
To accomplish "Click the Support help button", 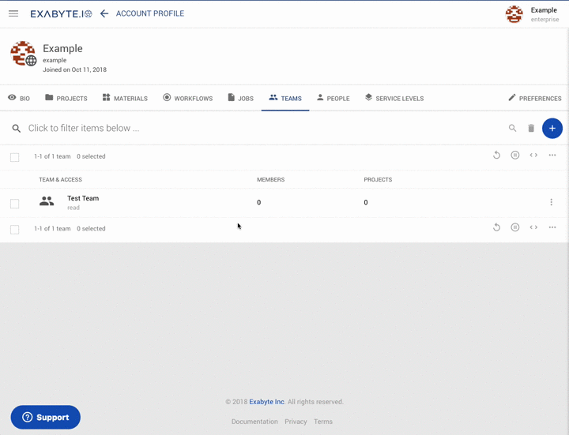I will pyautogui.click(x=46, y=418).
